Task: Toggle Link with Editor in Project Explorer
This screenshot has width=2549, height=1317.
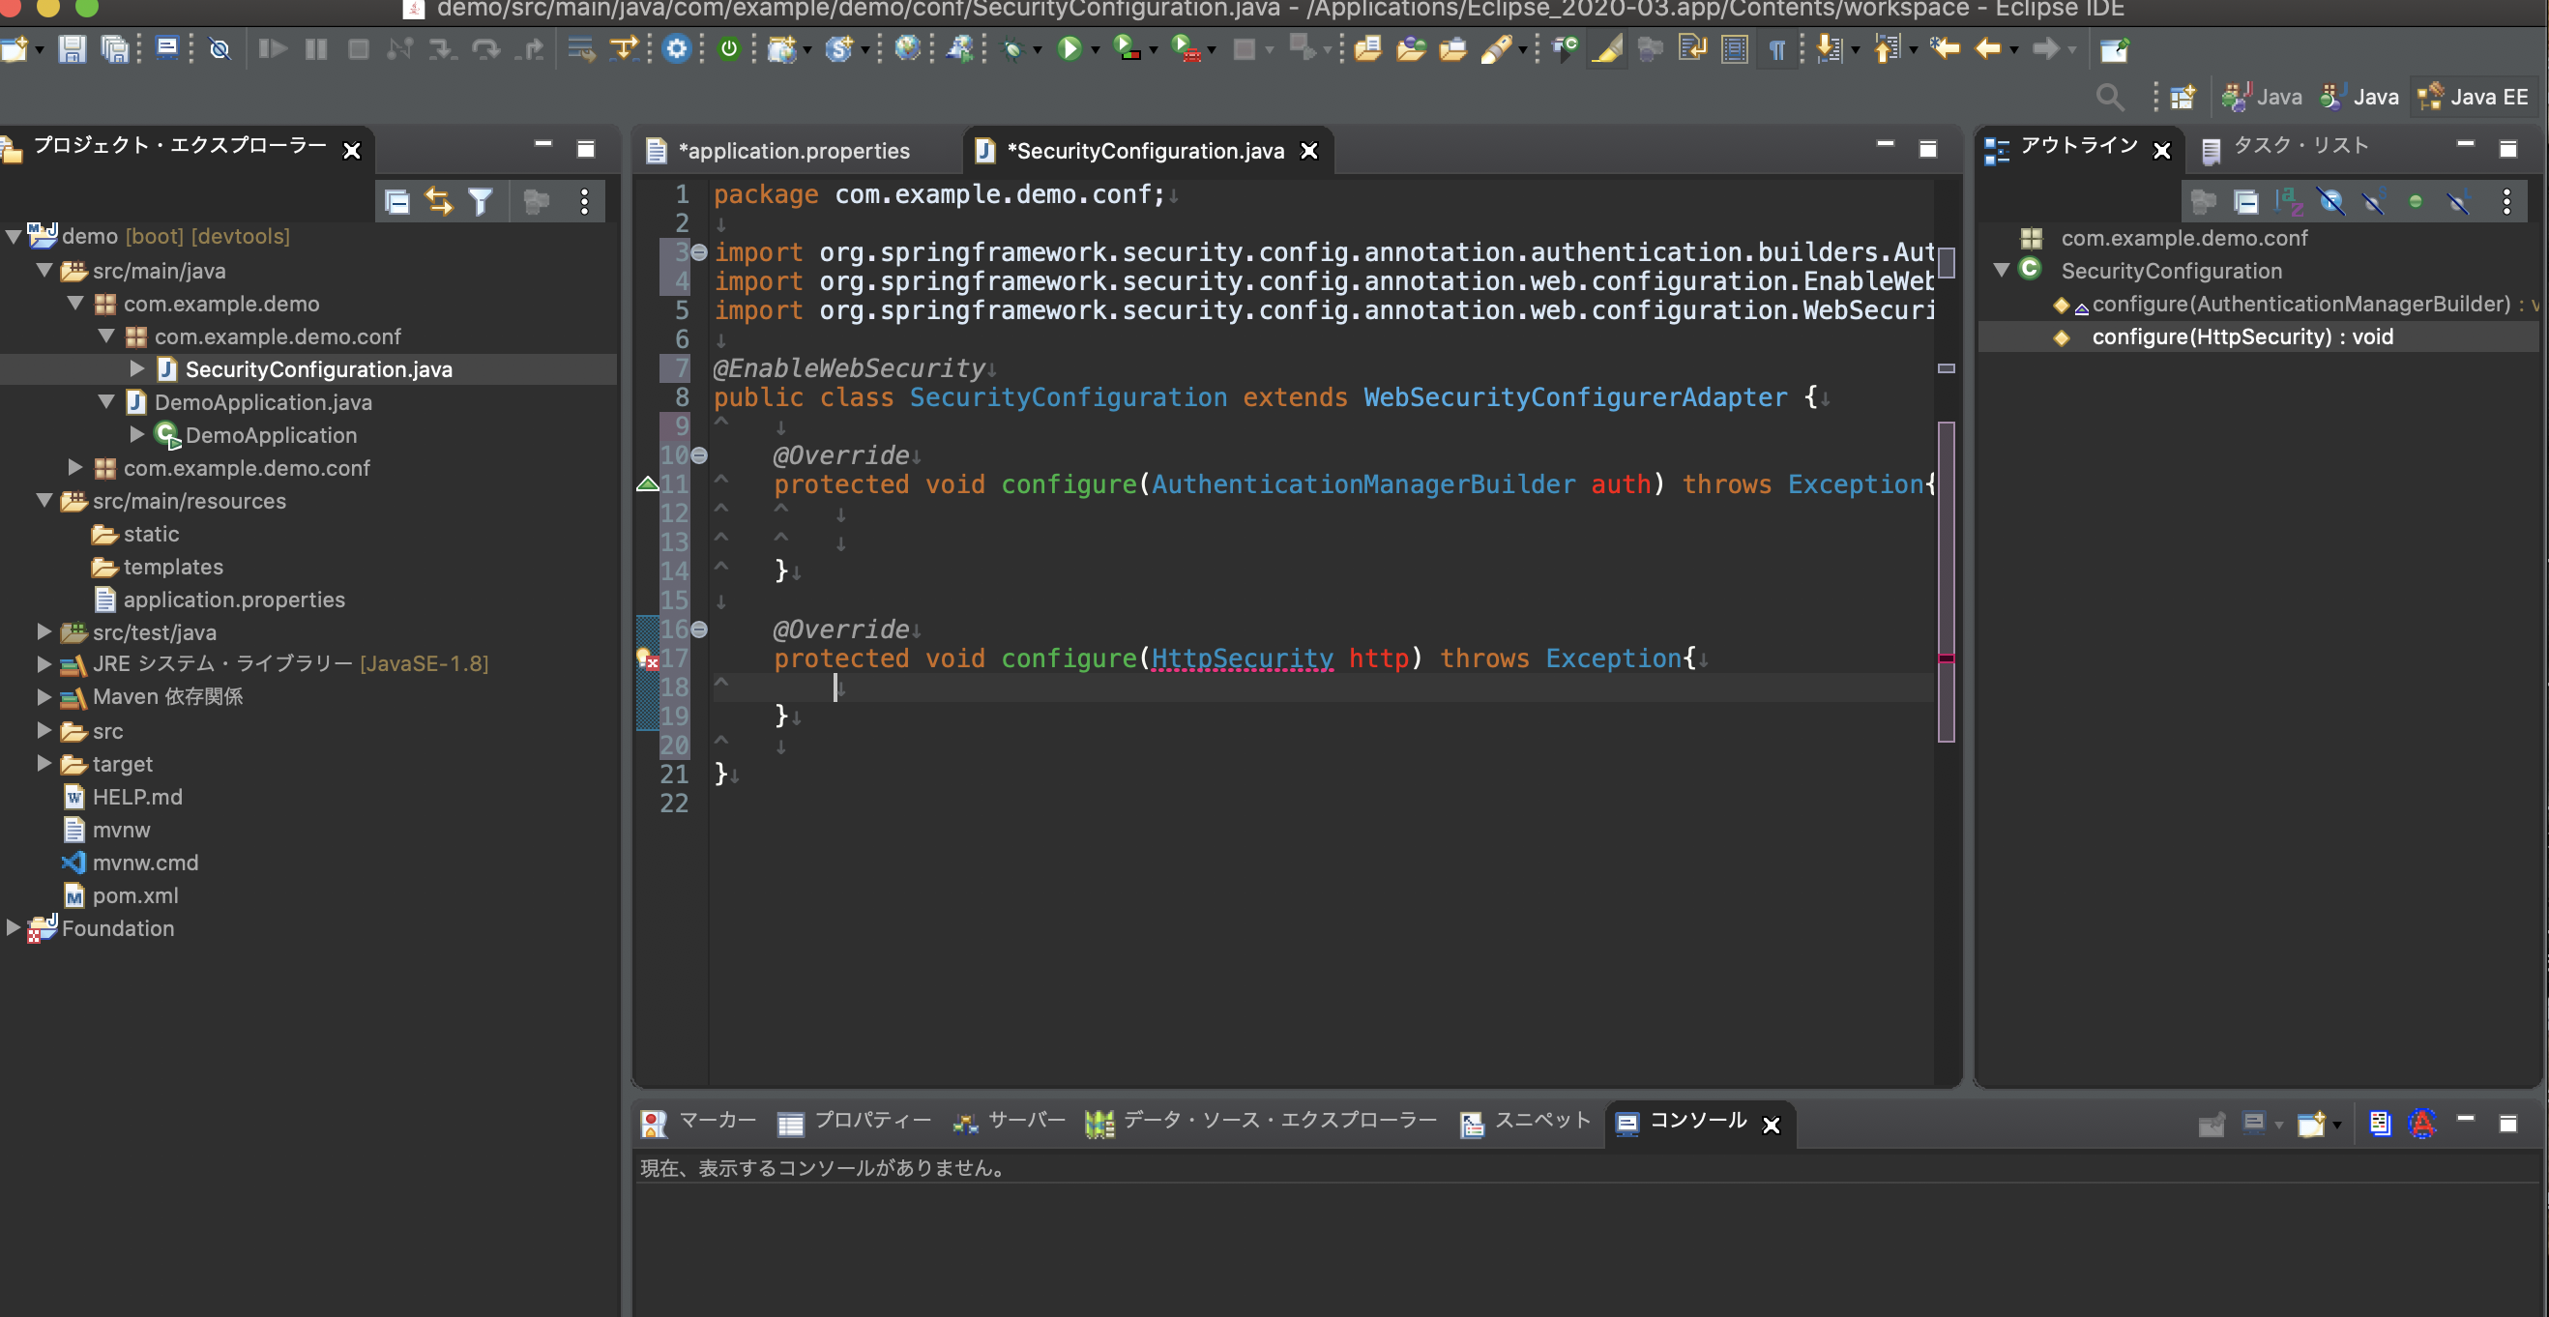Action: [x=439, y=203]
